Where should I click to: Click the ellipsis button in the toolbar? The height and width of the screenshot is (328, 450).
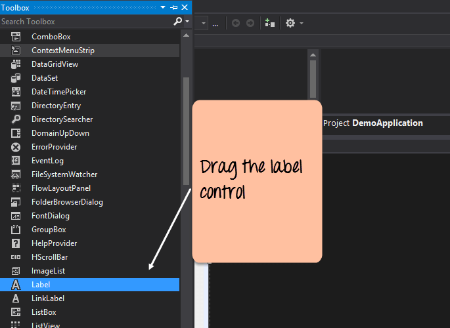[x=215, y=23]
